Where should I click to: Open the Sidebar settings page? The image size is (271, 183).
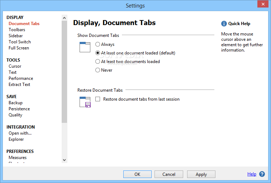(15, 36)
